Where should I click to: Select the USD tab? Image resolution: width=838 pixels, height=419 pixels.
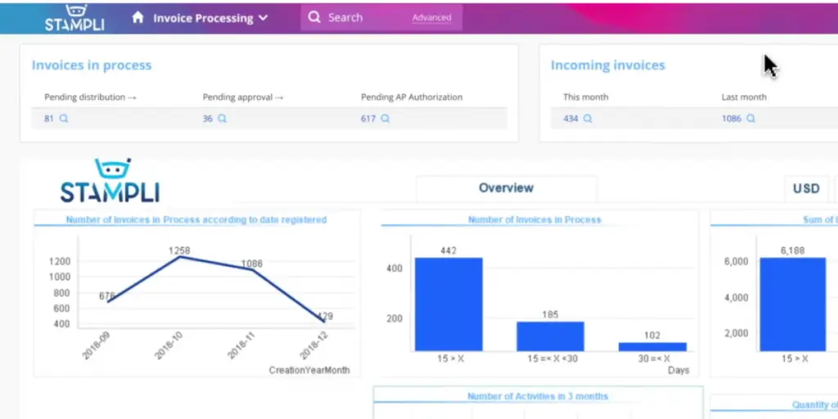[806, 189]
